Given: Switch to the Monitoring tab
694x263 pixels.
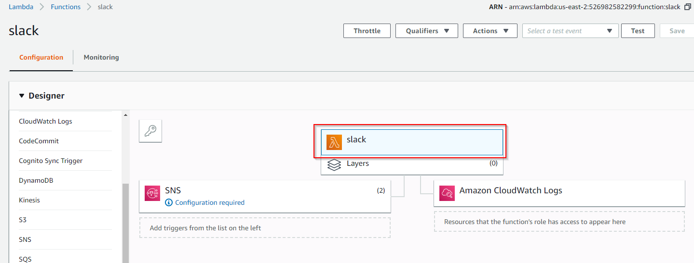Looking at the screenshot, I should point(101,57).
